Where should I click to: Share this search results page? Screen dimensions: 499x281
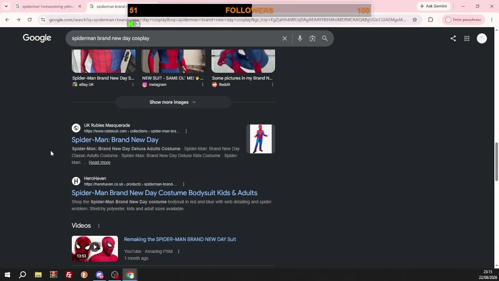pyautogui.click(x=453, y=38)
